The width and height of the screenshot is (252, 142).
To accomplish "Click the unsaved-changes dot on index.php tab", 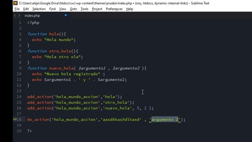I will [66, 15].
